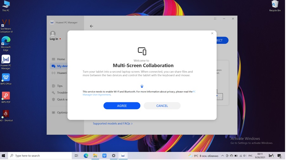Screen dimensions: 286x160
Task: Open WPS PDF desktop icon
Action: point(6,97)
